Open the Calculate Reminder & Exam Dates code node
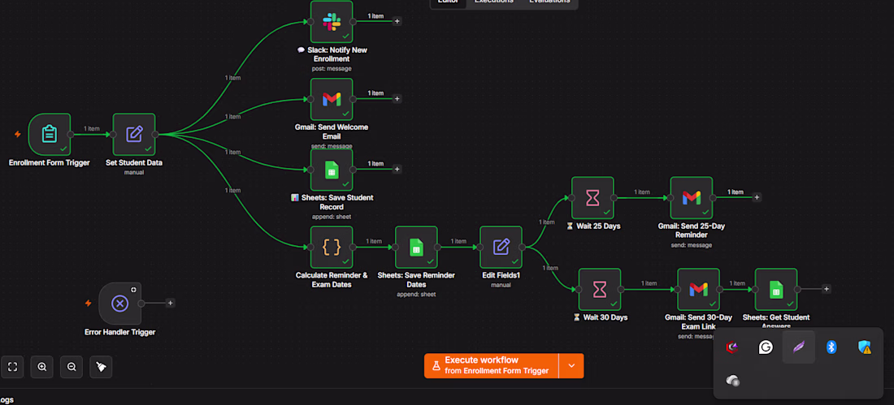Screen dimensions: 894x405 (332, 248)
